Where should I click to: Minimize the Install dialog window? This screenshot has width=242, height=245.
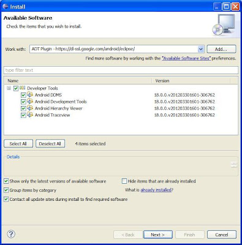217,7
